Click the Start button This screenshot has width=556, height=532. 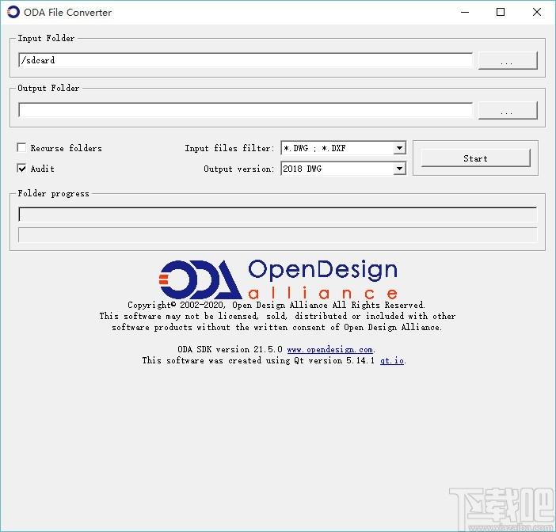(x=475, y=158)
